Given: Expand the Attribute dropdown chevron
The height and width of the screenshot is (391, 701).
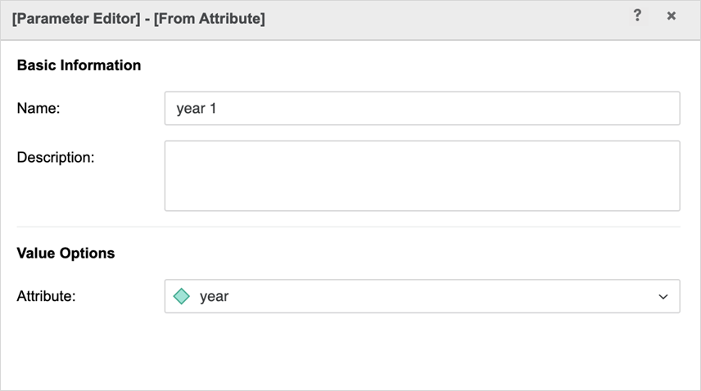Looking at the screenshot, I should click(x=663, y=297).
